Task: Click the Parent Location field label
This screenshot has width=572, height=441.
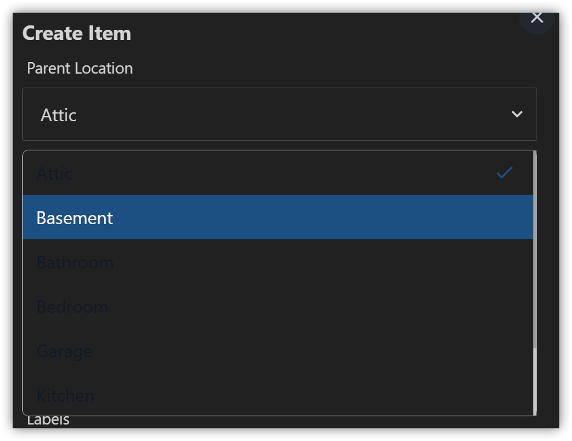Action: point(79,68)
